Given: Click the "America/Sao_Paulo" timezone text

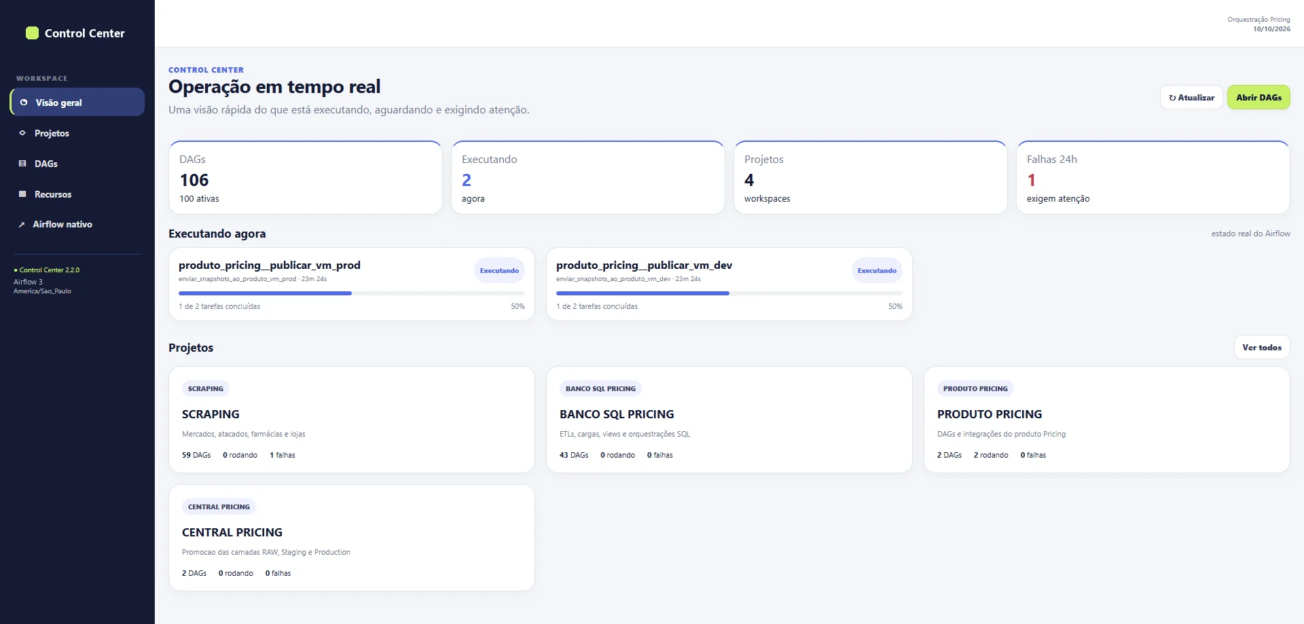Looking at the screenshot, I should (42, 291).
